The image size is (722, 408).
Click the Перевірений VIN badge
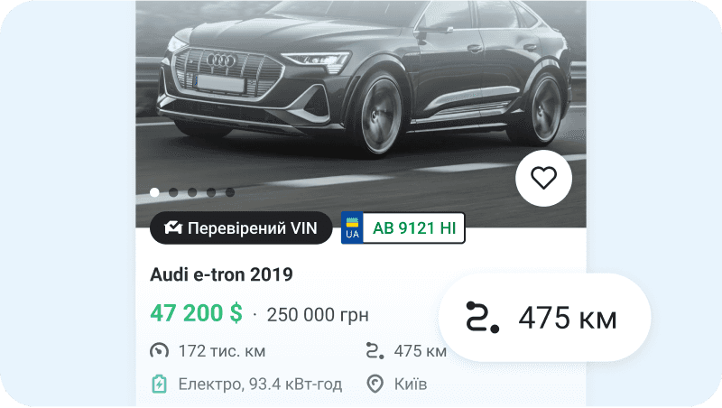tap(241, 228)
